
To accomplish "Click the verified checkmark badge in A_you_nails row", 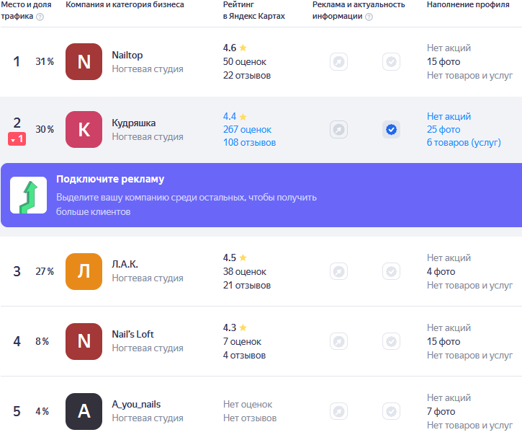I will coord(391,412).
